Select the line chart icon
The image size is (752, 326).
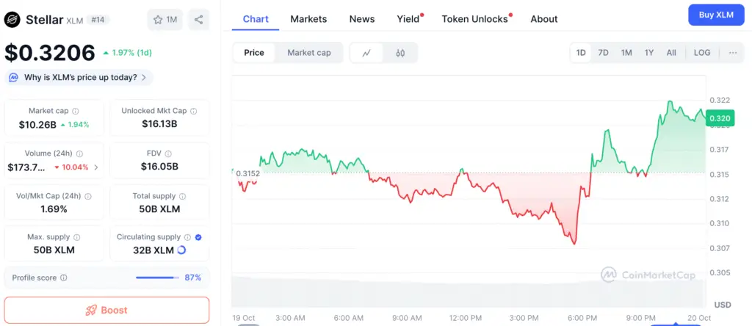point(366,53)
